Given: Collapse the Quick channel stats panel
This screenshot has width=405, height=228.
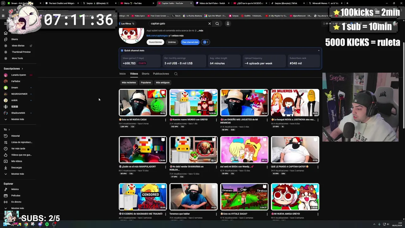Looking at the screenshot, I should click(x=319, y=51).
